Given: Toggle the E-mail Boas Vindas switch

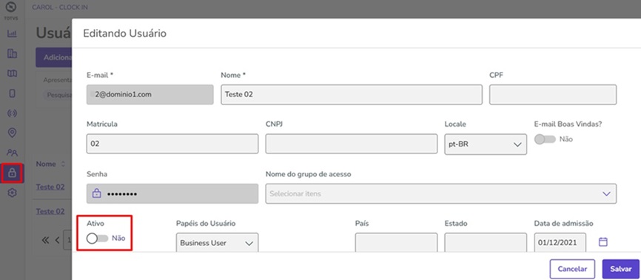Looking at the screenshot, I should point(545,139).
